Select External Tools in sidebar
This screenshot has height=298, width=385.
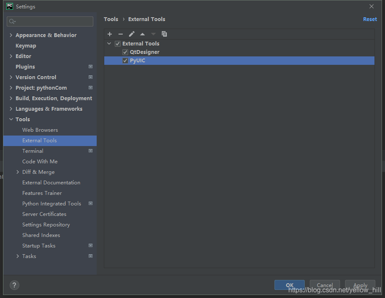tap(50, 141)
